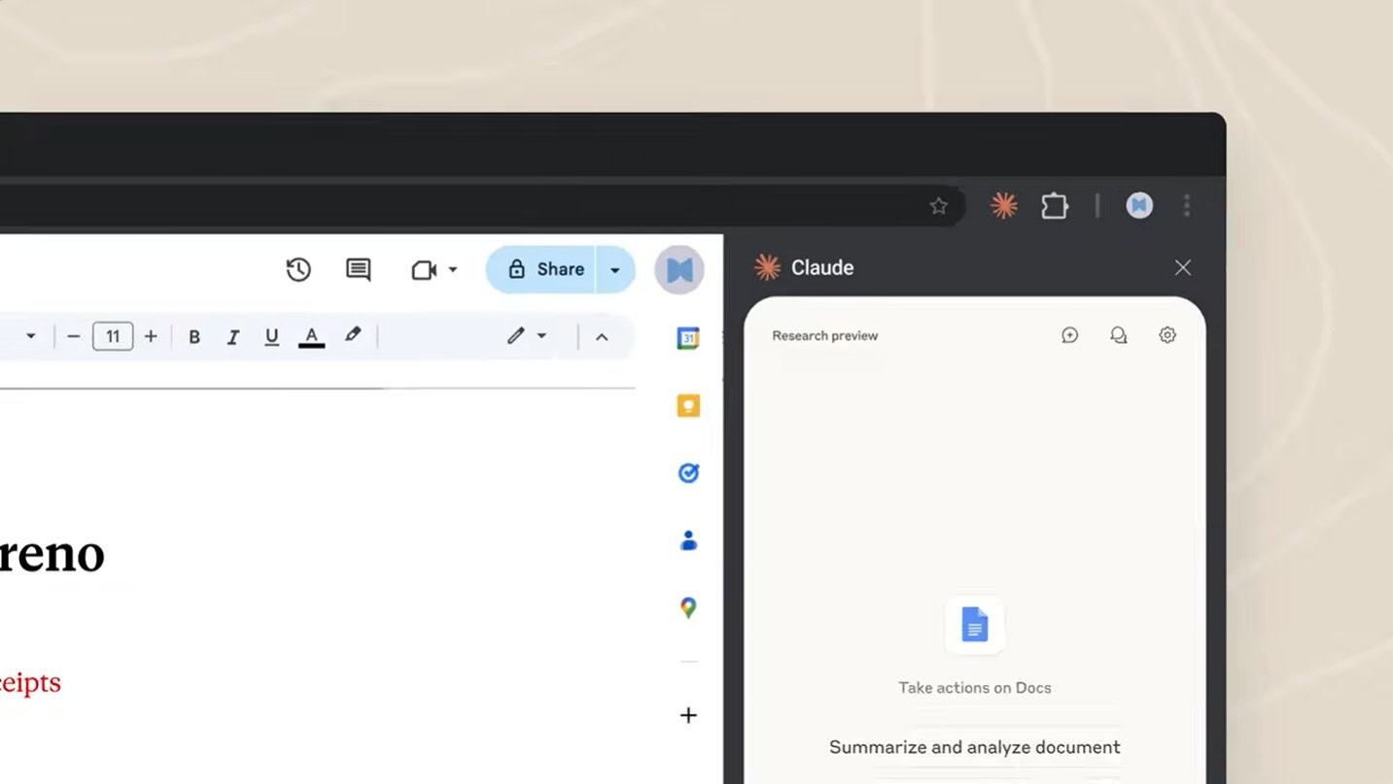Open version history clock icon
This screenshot has height=784, width=1393.
tap(298, 269)
